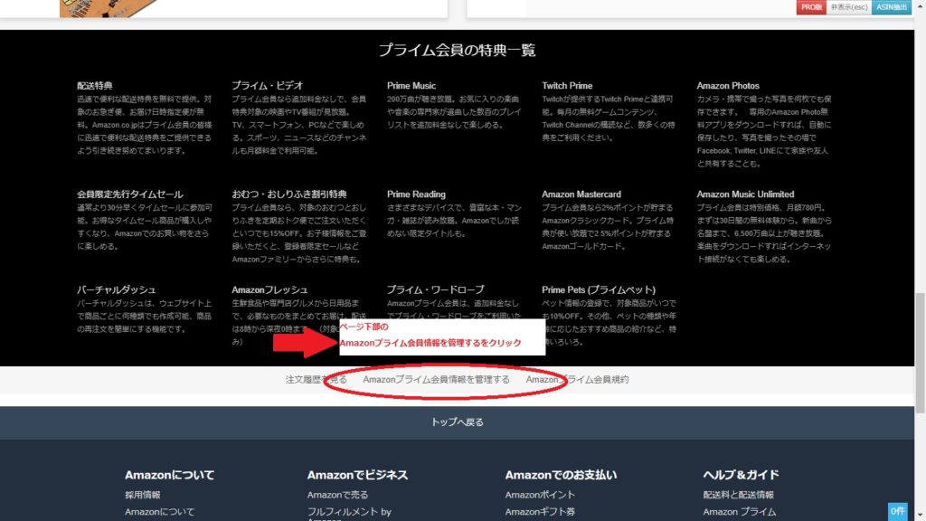Viewport: 926px width, 521px height.
Task: Click the Twitch Prime benefit heading
Action: point(567,86)
